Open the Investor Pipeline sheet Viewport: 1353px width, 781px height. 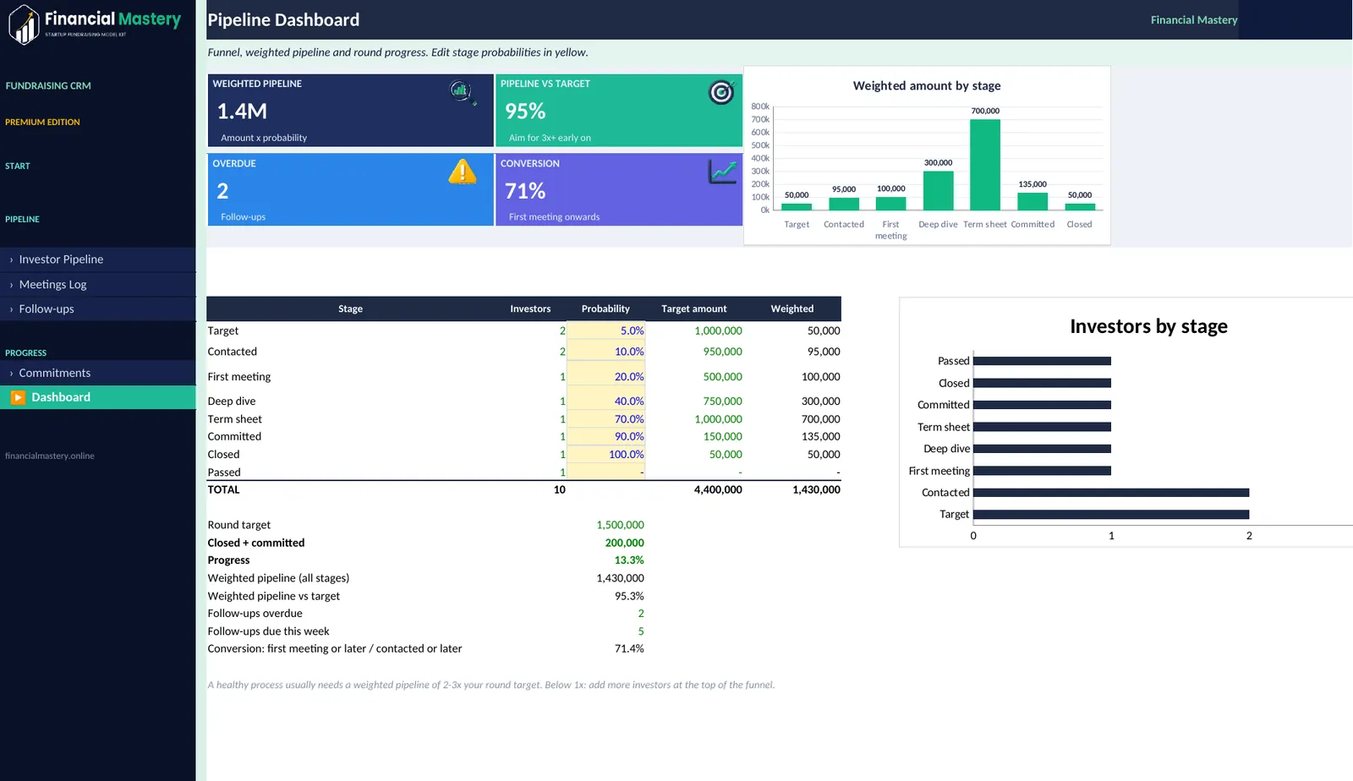[x=98, y=259]
